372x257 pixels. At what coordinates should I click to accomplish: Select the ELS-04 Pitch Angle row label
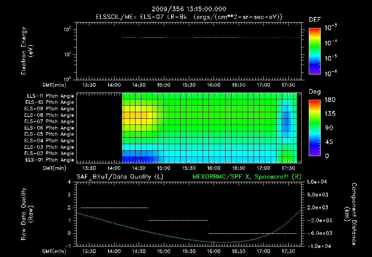(x=49, y=140)
